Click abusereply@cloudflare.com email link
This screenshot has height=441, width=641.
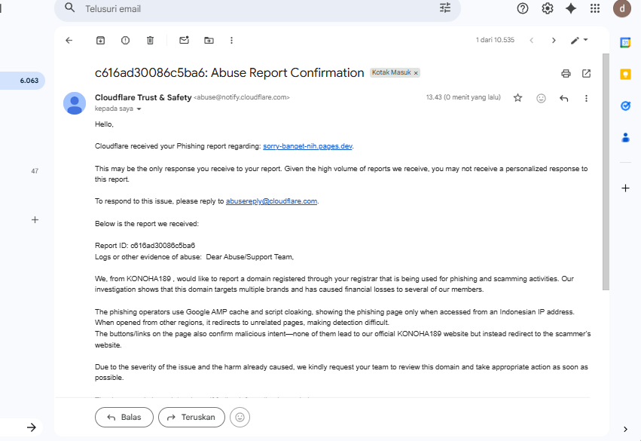(271, 201)
